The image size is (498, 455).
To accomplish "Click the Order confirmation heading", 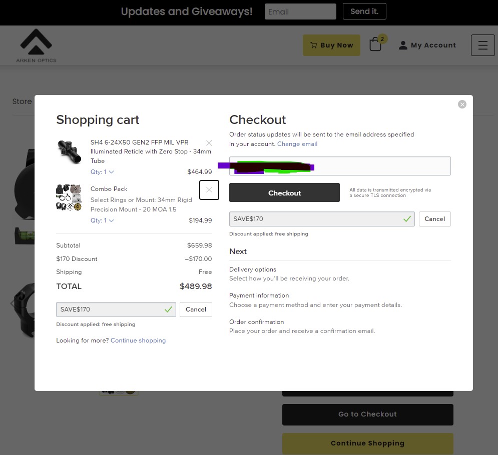I will tap(256, 321).
